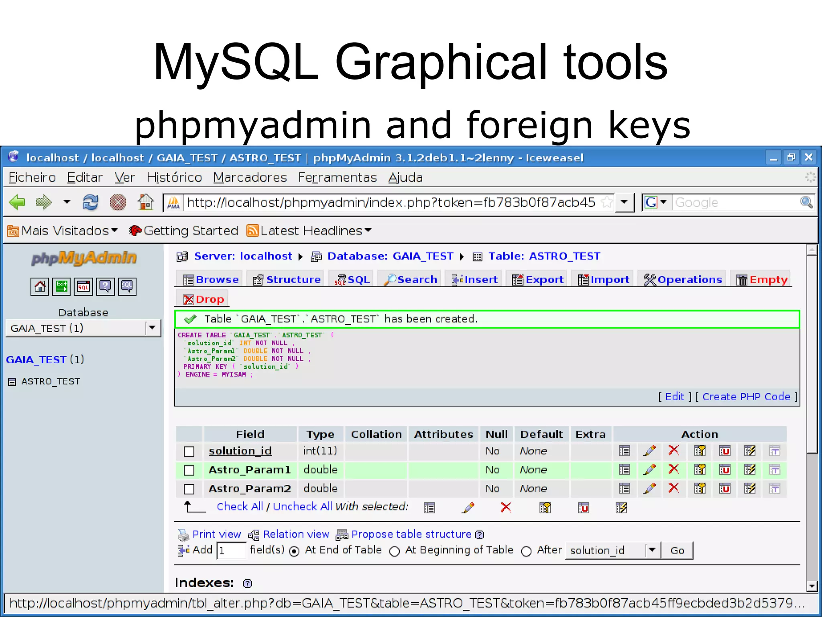Click the Add fields number input

(231, 550)
